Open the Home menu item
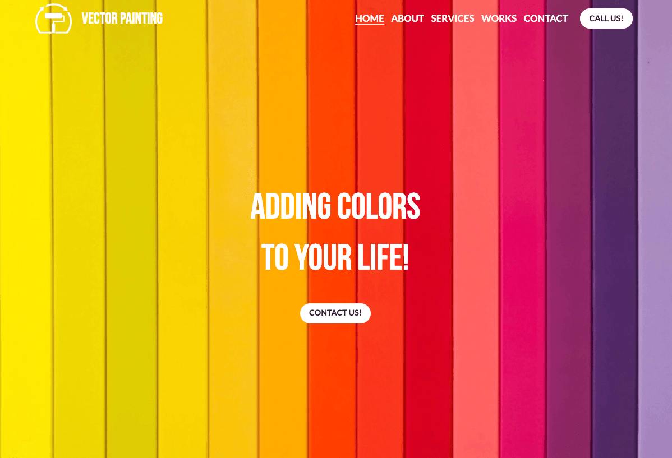The width and height of the screenshot is (672, 458). [x=370, y=18]
